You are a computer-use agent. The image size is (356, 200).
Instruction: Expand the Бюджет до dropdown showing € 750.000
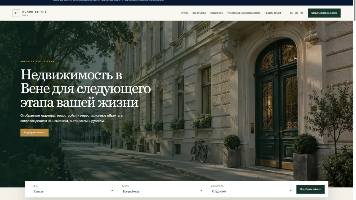click(252, 191)
